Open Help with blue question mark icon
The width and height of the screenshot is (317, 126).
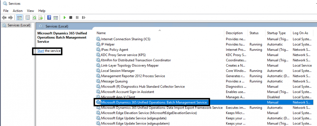click(x=49, y=18)
